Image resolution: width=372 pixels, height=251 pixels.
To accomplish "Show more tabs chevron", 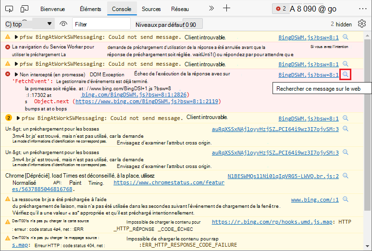I will [211, 9].
